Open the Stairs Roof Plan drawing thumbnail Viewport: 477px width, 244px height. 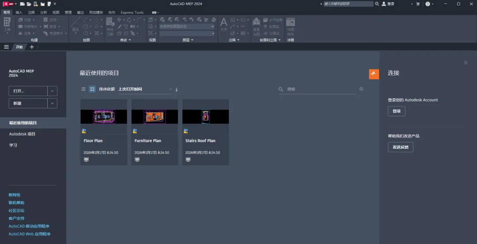coord(205,117)
